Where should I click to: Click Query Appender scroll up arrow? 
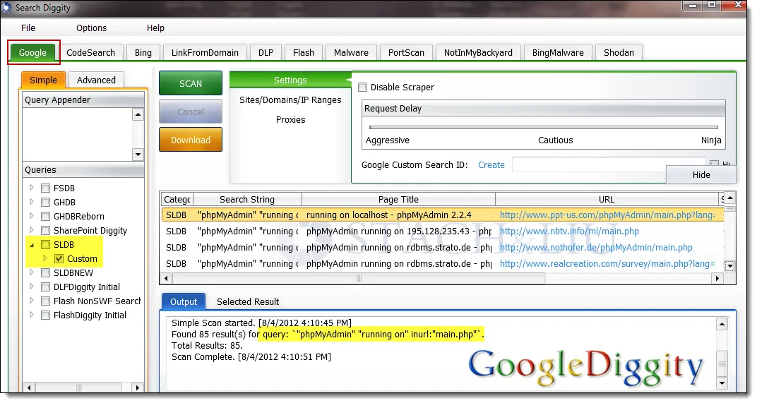point(138,114)
